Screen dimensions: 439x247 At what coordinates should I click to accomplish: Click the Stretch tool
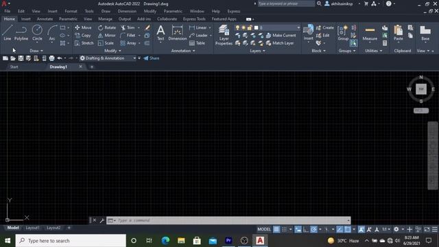tap(84, 43)
